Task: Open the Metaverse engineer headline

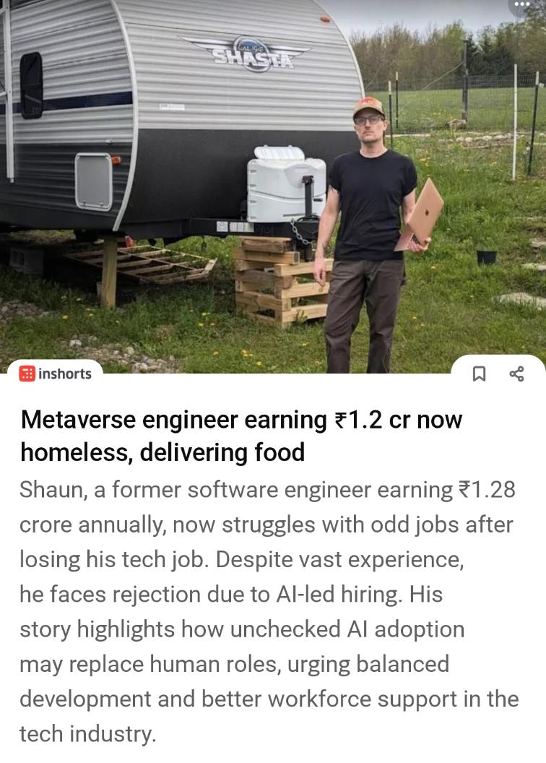Action: pyautogui.click(x=241, y=436)
